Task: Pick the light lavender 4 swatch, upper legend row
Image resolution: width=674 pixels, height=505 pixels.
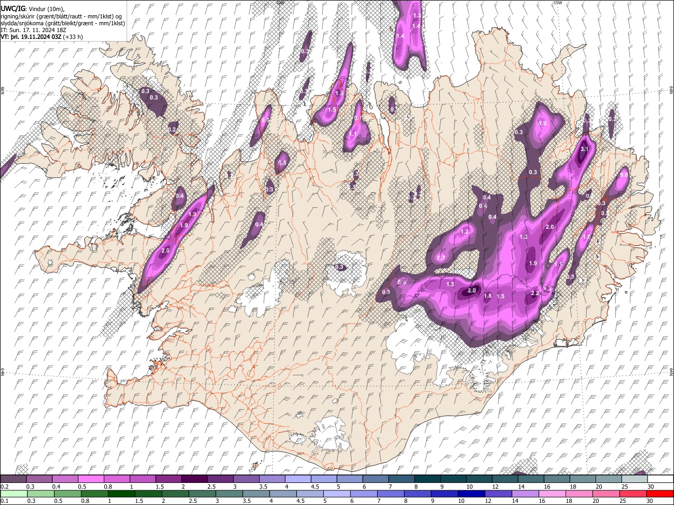Action: [298, 479]
